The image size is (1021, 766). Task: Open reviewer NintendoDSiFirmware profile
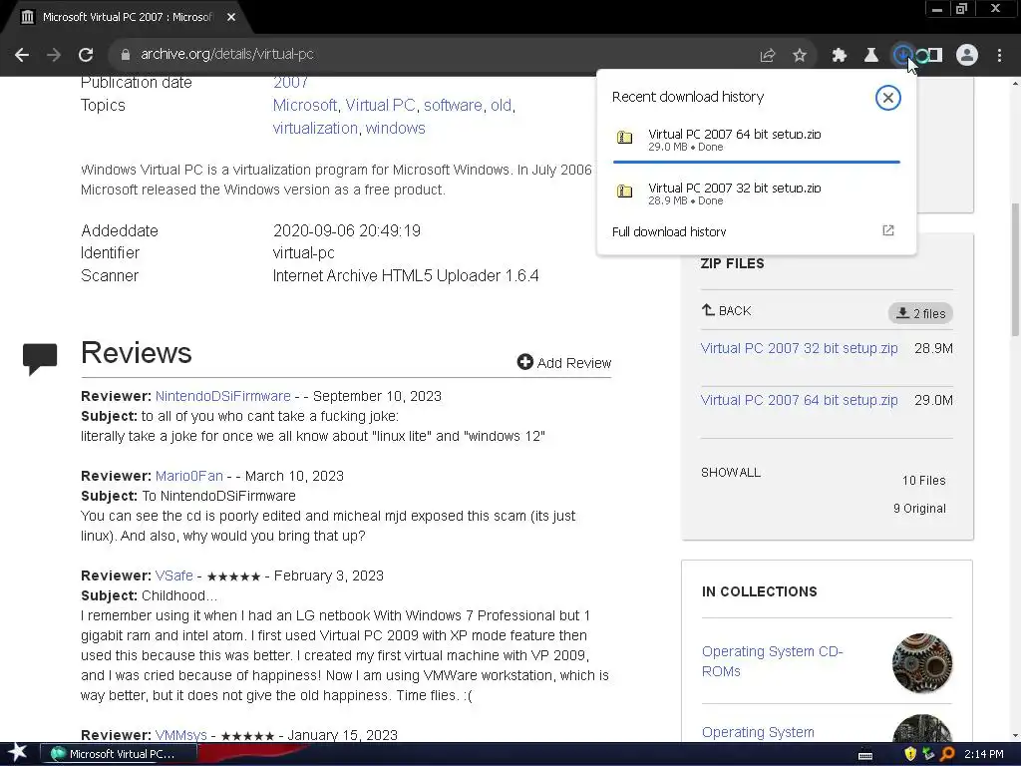[222, 396]
